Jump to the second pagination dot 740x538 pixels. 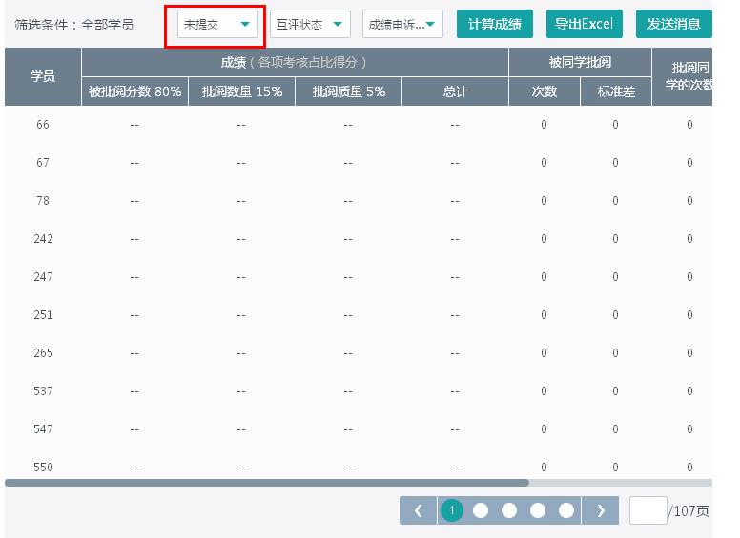tap(481, 511)
